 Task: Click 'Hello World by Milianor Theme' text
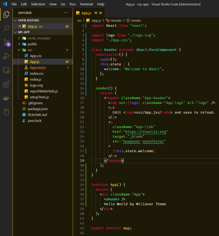(x=135, y=204)
